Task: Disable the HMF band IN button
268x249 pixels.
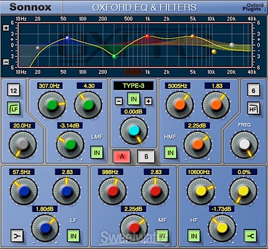Action: (170, 153)
